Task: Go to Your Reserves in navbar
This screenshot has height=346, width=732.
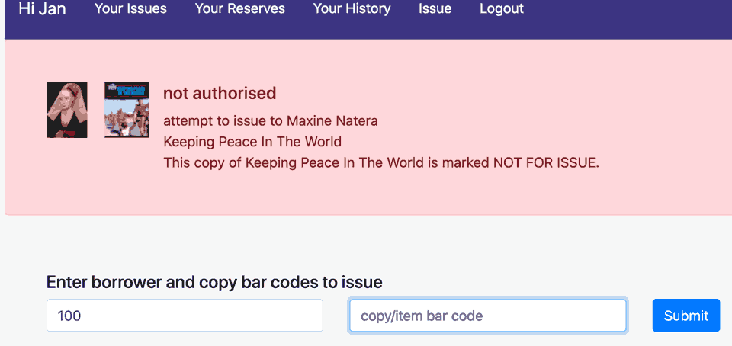Action: coord(239,9)
